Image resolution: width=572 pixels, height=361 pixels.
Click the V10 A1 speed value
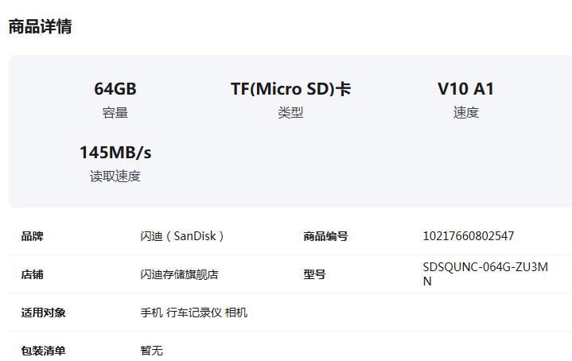(x=466, y=89)
